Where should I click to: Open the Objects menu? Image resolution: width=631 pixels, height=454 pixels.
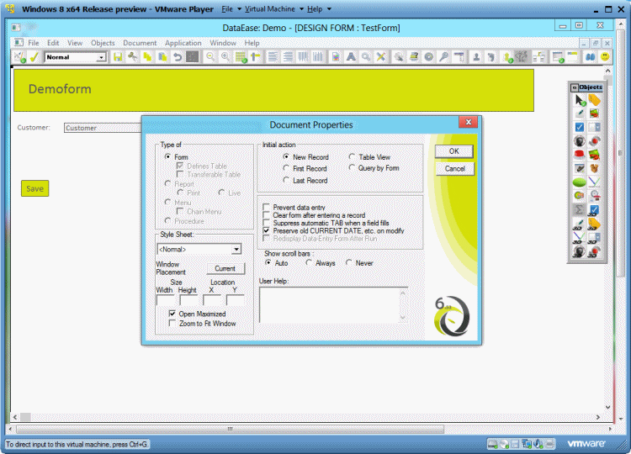(103, 43)
